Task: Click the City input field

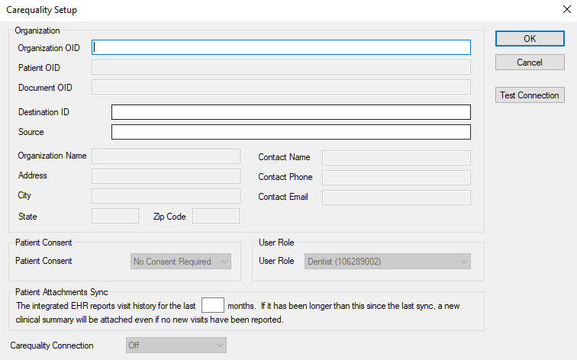Action: pyautogui.click(x=166, y=196)
